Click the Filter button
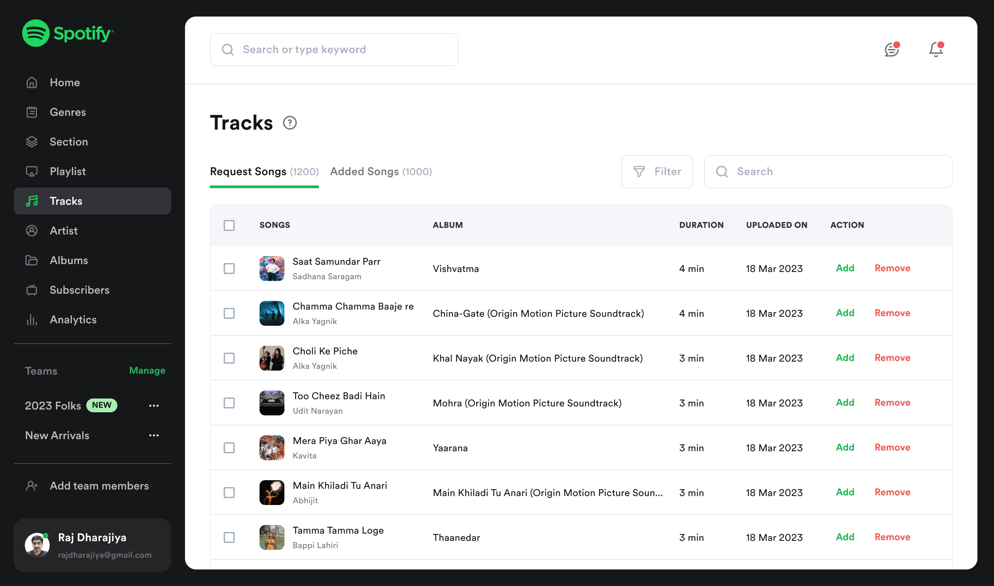 click(x=657, y=171)
